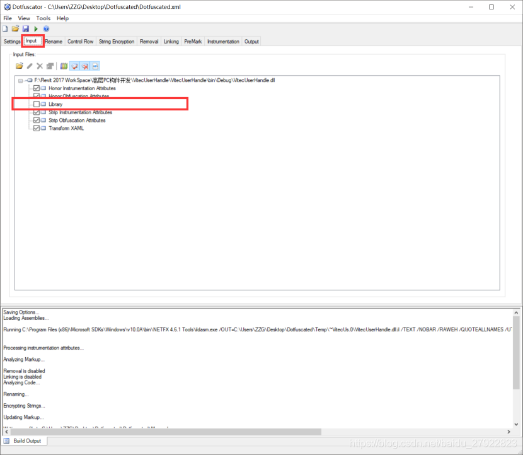Switch to the Output tab
Viewport: 523px width, 455px height.
tap(251, 42)
